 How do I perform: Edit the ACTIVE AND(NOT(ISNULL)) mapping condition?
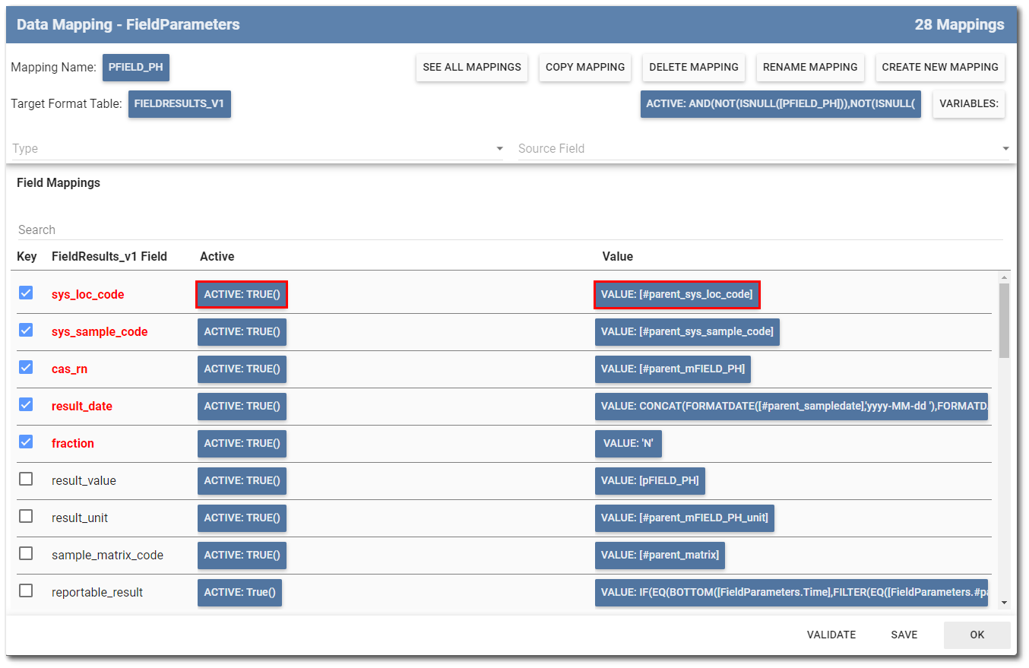coord(780,103)
